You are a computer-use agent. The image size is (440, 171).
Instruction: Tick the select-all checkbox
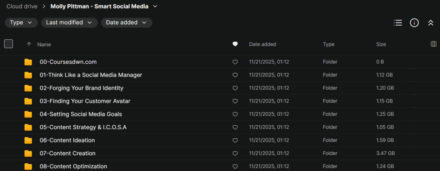9,44
